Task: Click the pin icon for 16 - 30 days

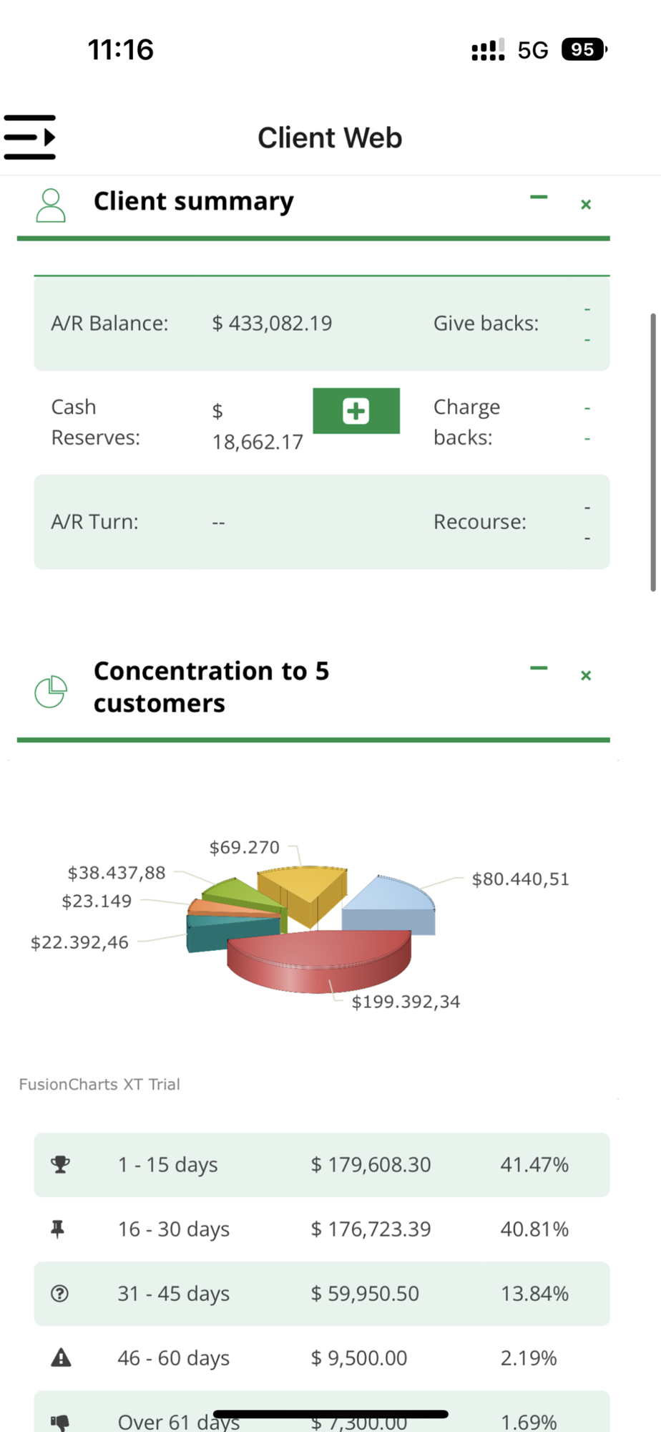Action: [x=59, y=1229]
